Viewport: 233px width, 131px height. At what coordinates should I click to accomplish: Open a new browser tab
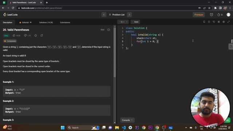pyautogui.click(x=47, y=3)
